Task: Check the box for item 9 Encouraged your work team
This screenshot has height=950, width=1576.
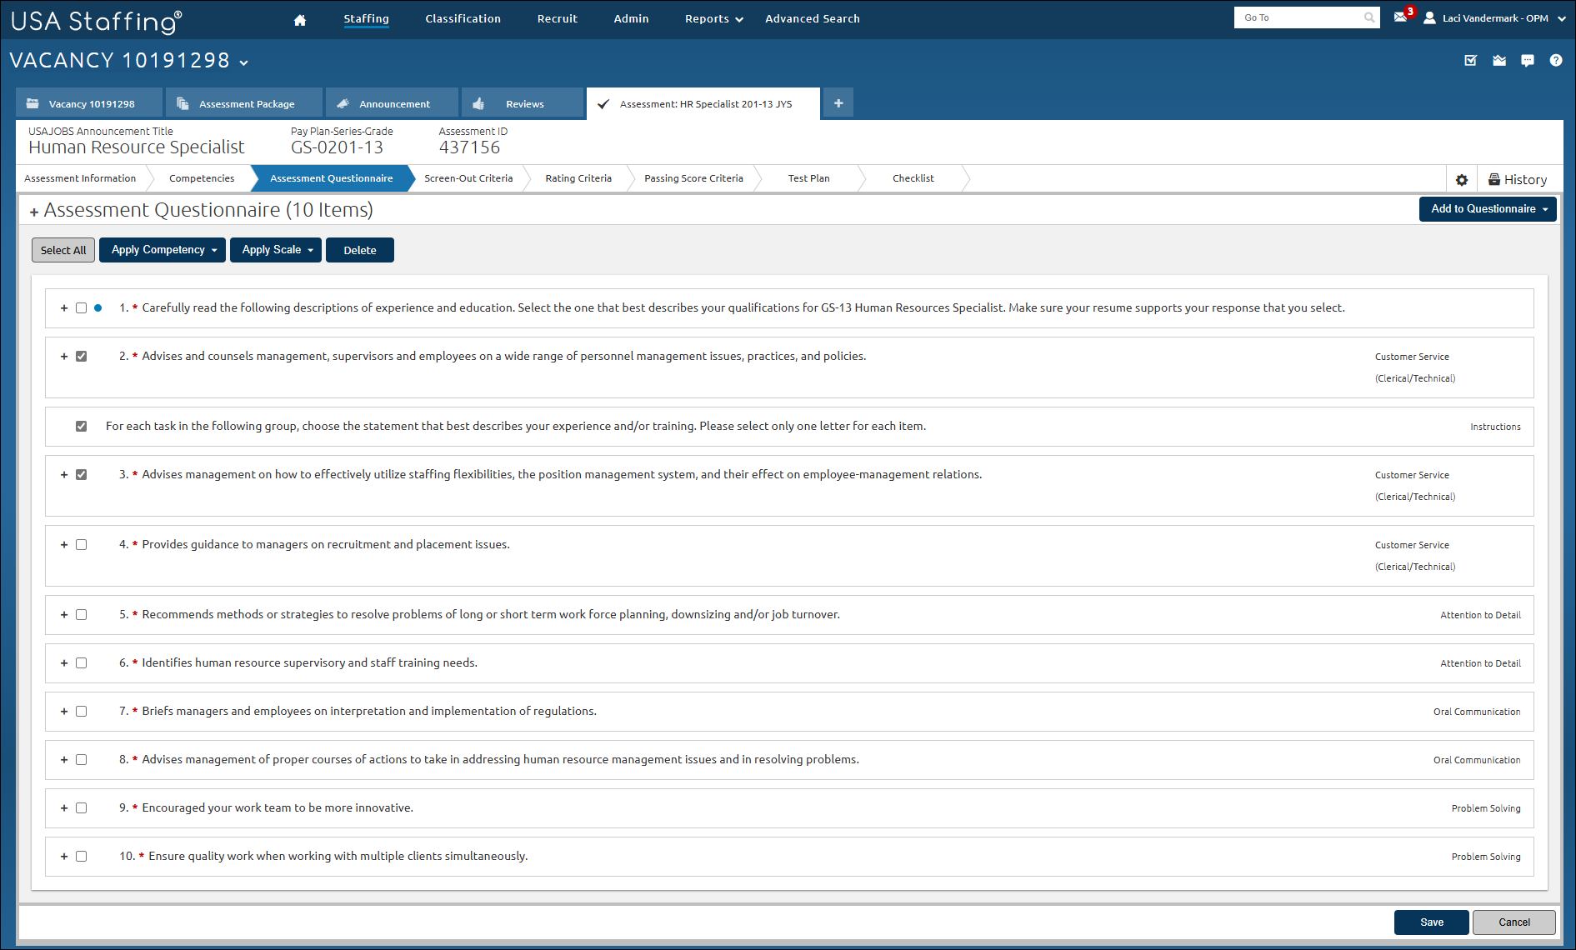Action: (81, 808)
